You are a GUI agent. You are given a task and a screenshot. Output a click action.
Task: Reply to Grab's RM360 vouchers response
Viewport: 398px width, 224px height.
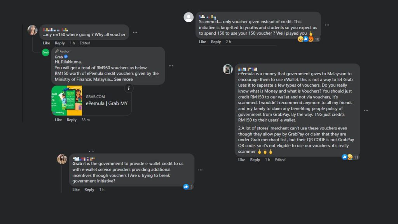coord(72,120)
